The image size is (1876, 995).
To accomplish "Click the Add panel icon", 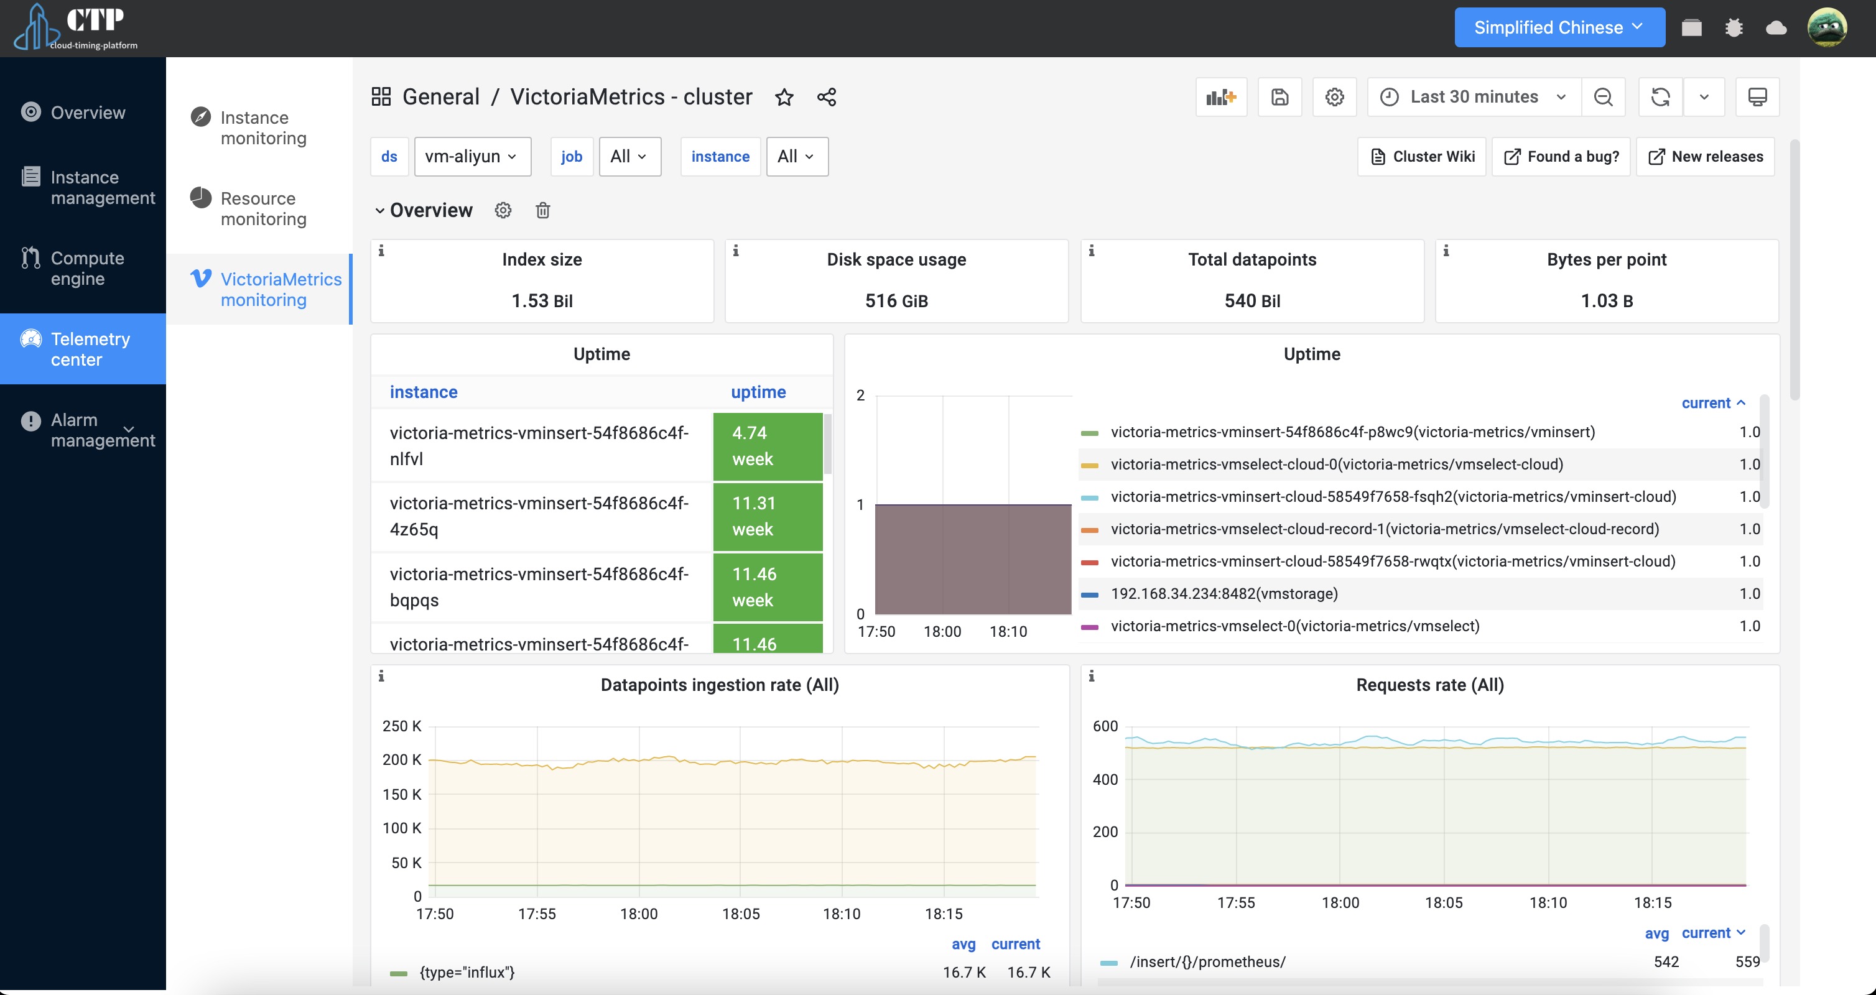I will [x=1221, y=97].
